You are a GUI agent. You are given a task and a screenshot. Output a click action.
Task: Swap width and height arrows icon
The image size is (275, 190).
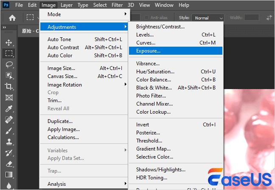(269, 18)
